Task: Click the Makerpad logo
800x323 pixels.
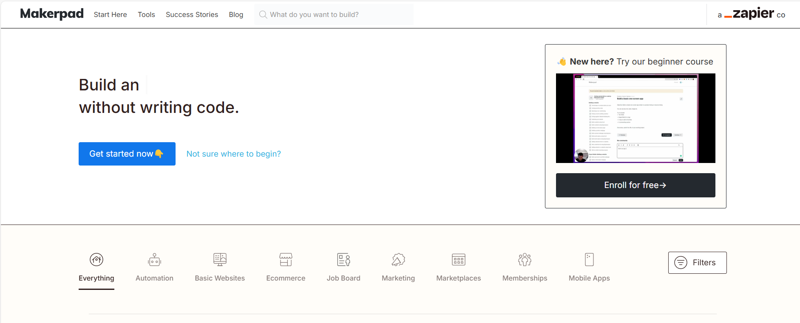Action: coord(52,14)
